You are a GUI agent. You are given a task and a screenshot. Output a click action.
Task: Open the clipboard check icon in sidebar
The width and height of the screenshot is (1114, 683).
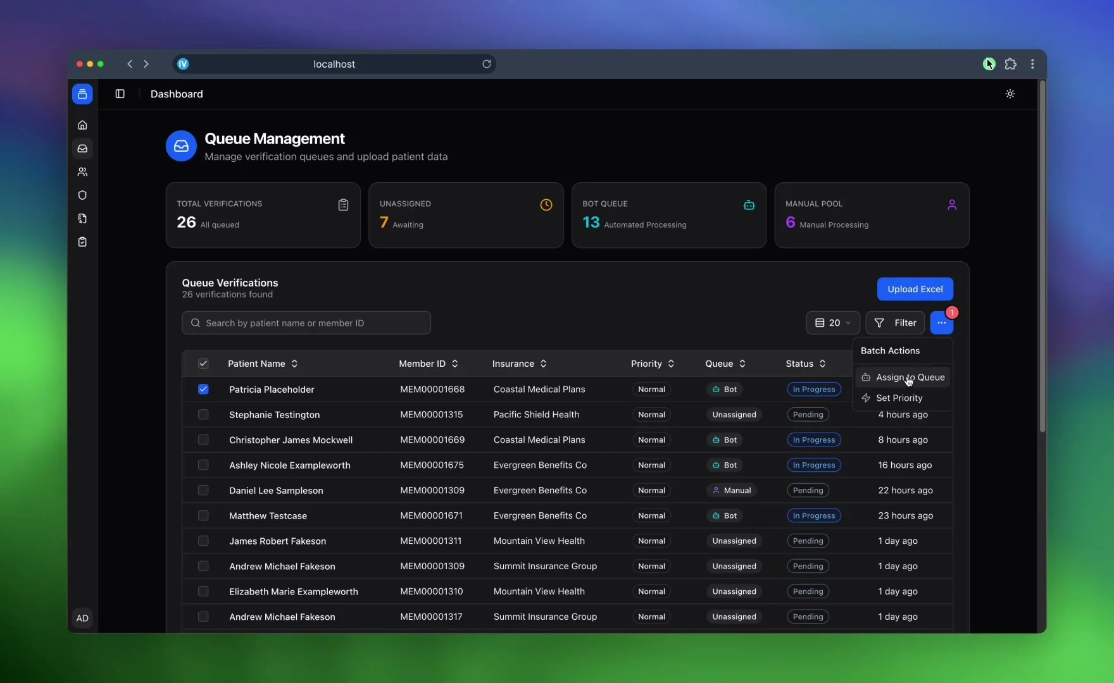coord(82,242)
